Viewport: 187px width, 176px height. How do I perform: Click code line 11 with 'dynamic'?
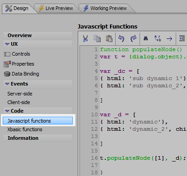point(134,122)
